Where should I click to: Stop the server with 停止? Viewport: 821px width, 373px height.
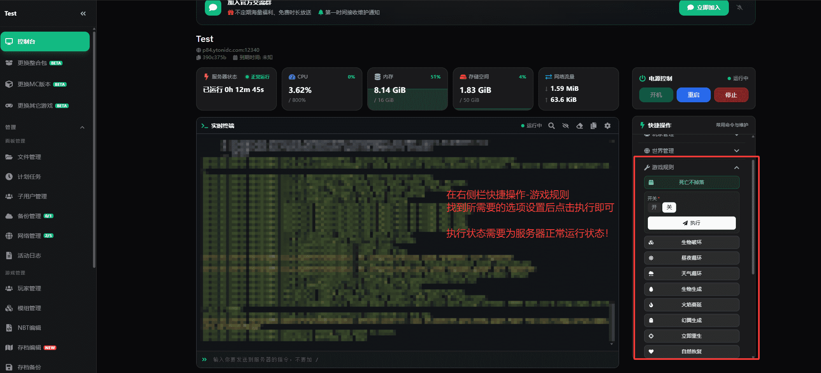click(731, 95)
